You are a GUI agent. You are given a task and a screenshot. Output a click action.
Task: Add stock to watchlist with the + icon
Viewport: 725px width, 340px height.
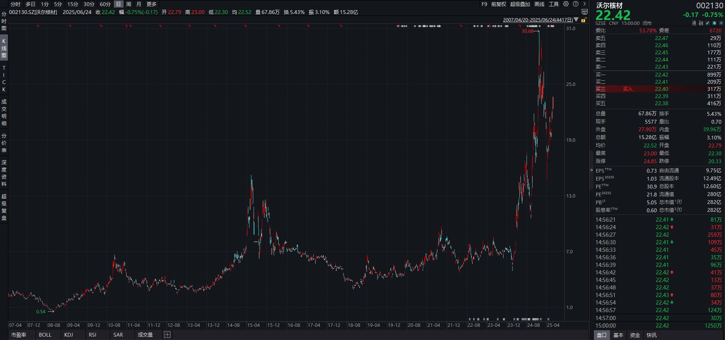(721, 23)
